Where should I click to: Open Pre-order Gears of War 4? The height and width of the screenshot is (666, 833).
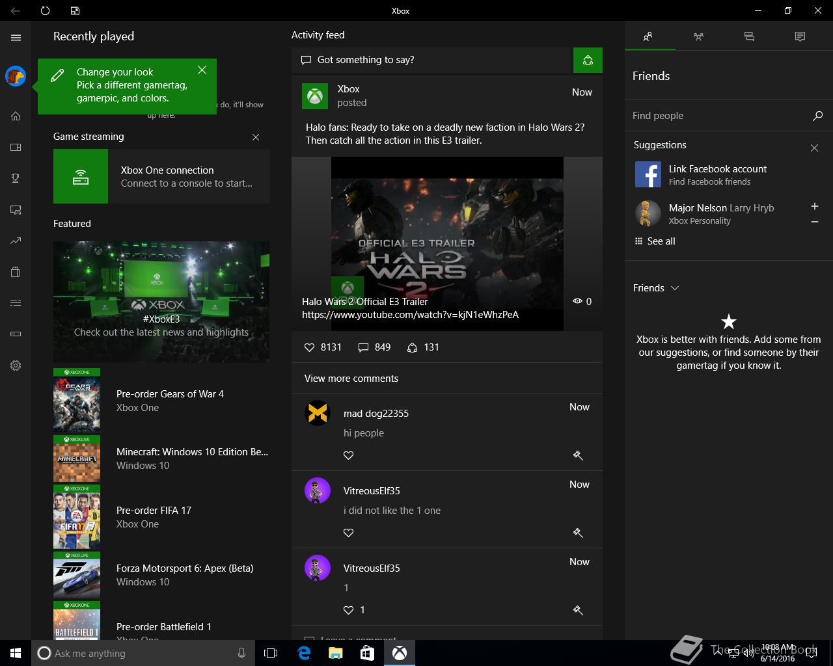point(161,401)
